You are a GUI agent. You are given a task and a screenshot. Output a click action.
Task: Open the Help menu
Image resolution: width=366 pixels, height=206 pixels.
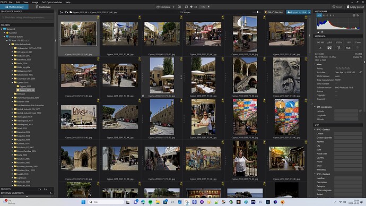[x=68, y=2]
